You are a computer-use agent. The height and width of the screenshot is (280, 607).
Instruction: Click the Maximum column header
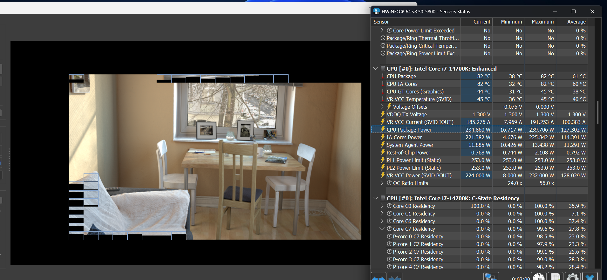540,22
